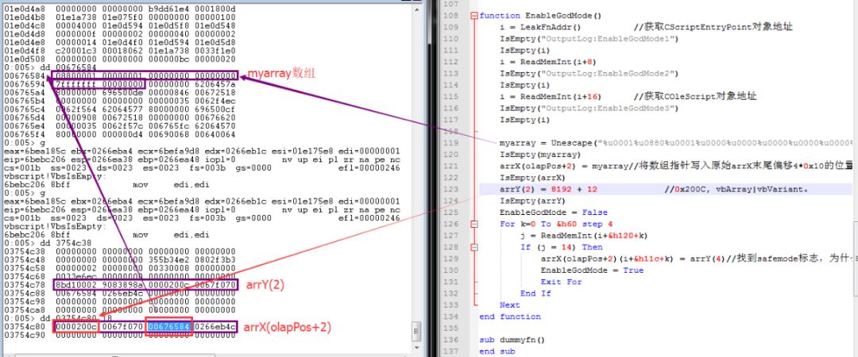
Task: Click the memory row starting with 03754c90
Action: (120, 335)
